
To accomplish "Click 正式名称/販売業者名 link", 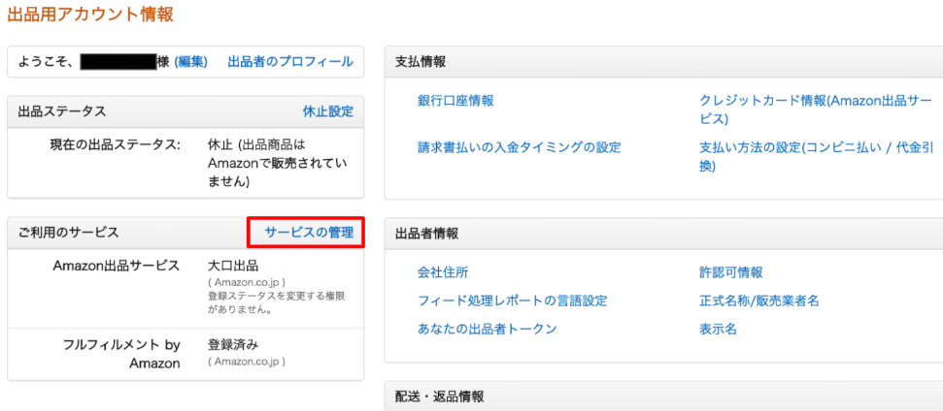I will pos(759,300).
